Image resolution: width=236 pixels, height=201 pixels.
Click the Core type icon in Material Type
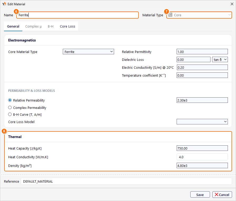point(170,15)
